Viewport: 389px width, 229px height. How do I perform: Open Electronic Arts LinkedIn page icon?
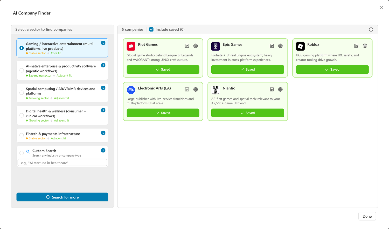tap(187, 90)
